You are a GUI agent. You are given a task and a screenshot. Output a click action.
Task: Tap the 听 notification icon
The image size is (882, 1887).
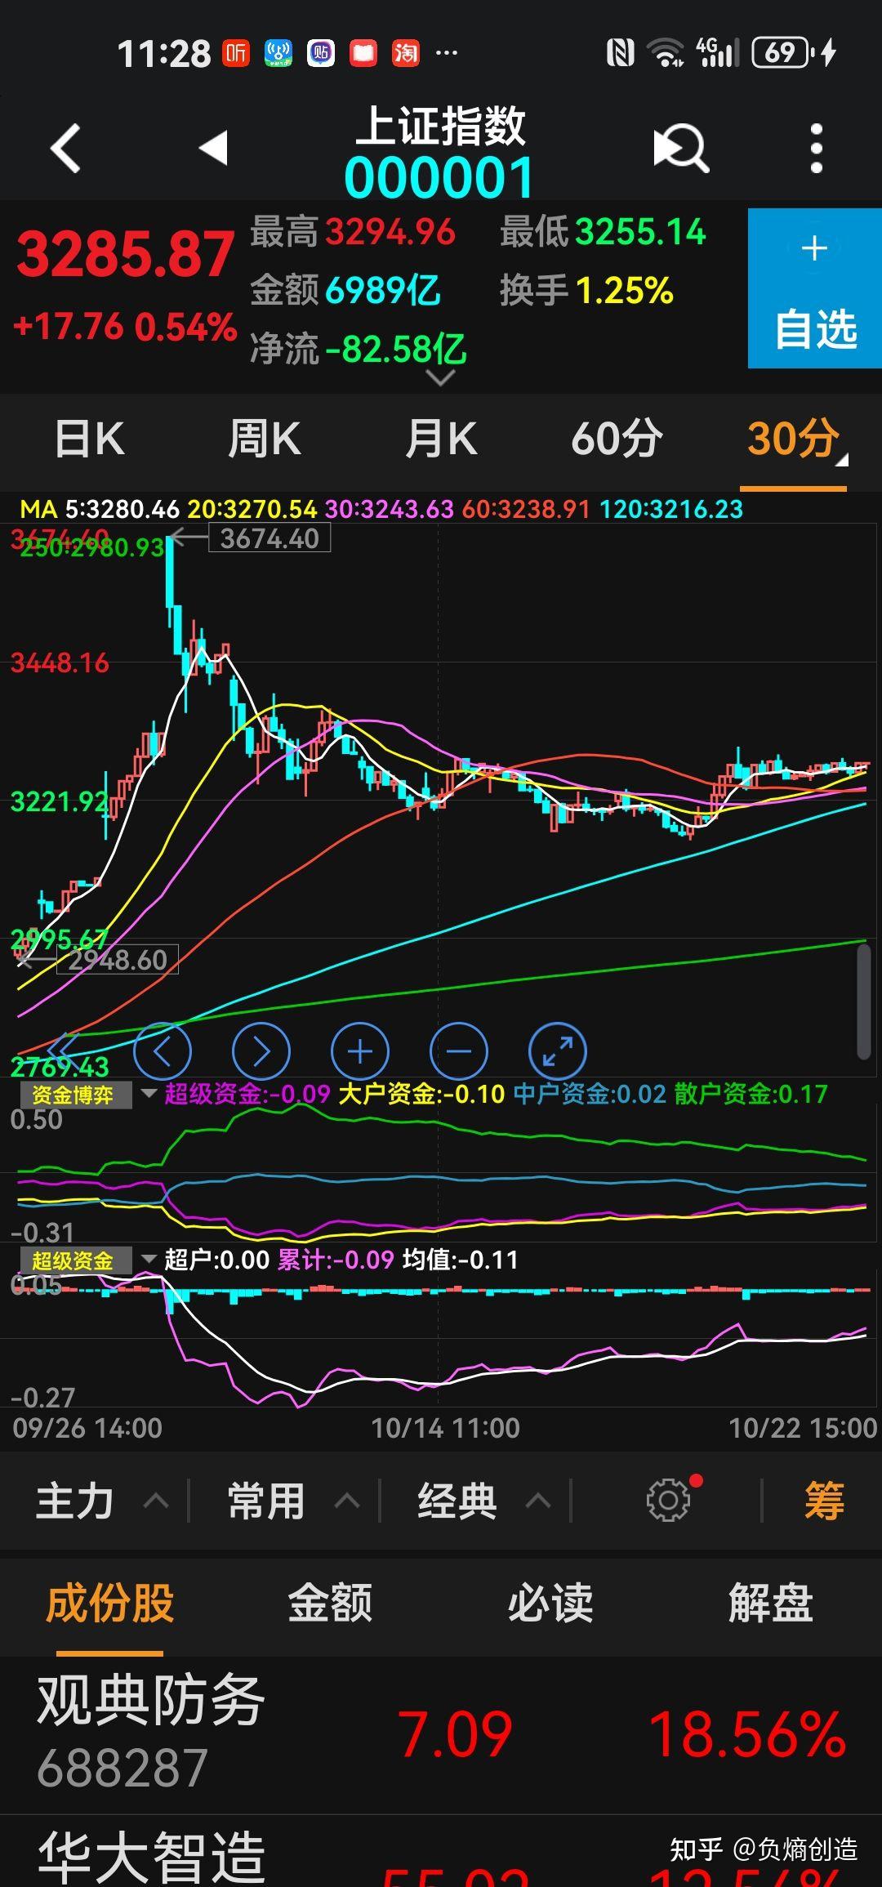point(237,53)
